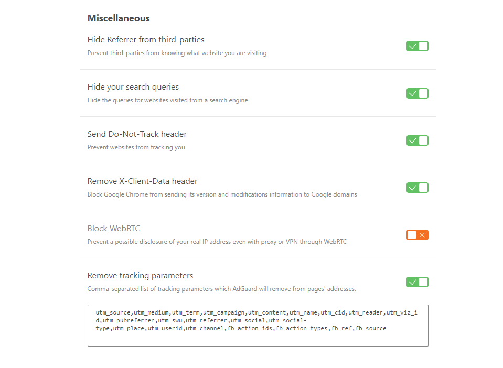
Task: Click inside the tracking parameters text box
Action: [x=258, y=325]
